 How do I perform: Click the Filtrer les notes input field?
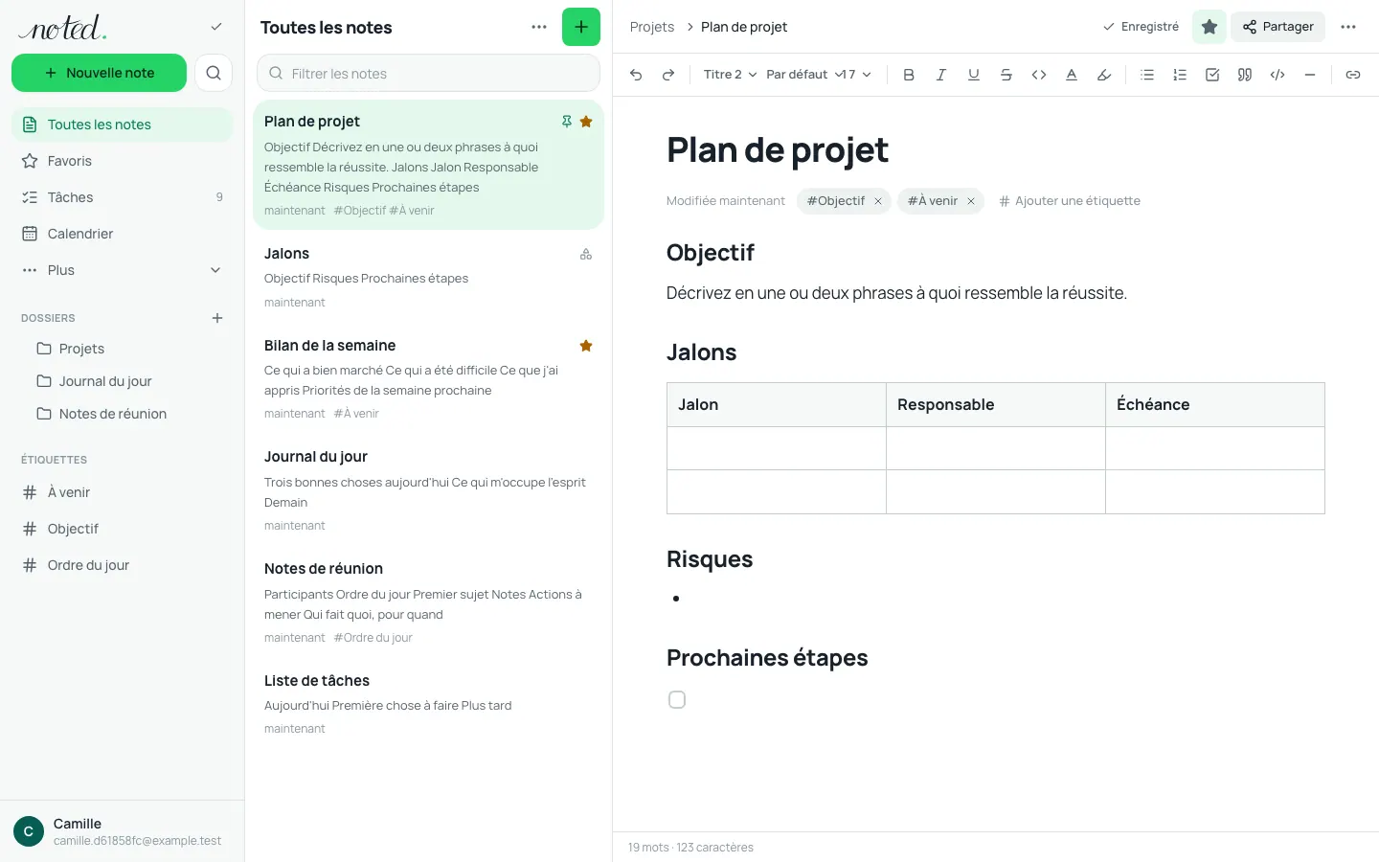coord(428,73)
